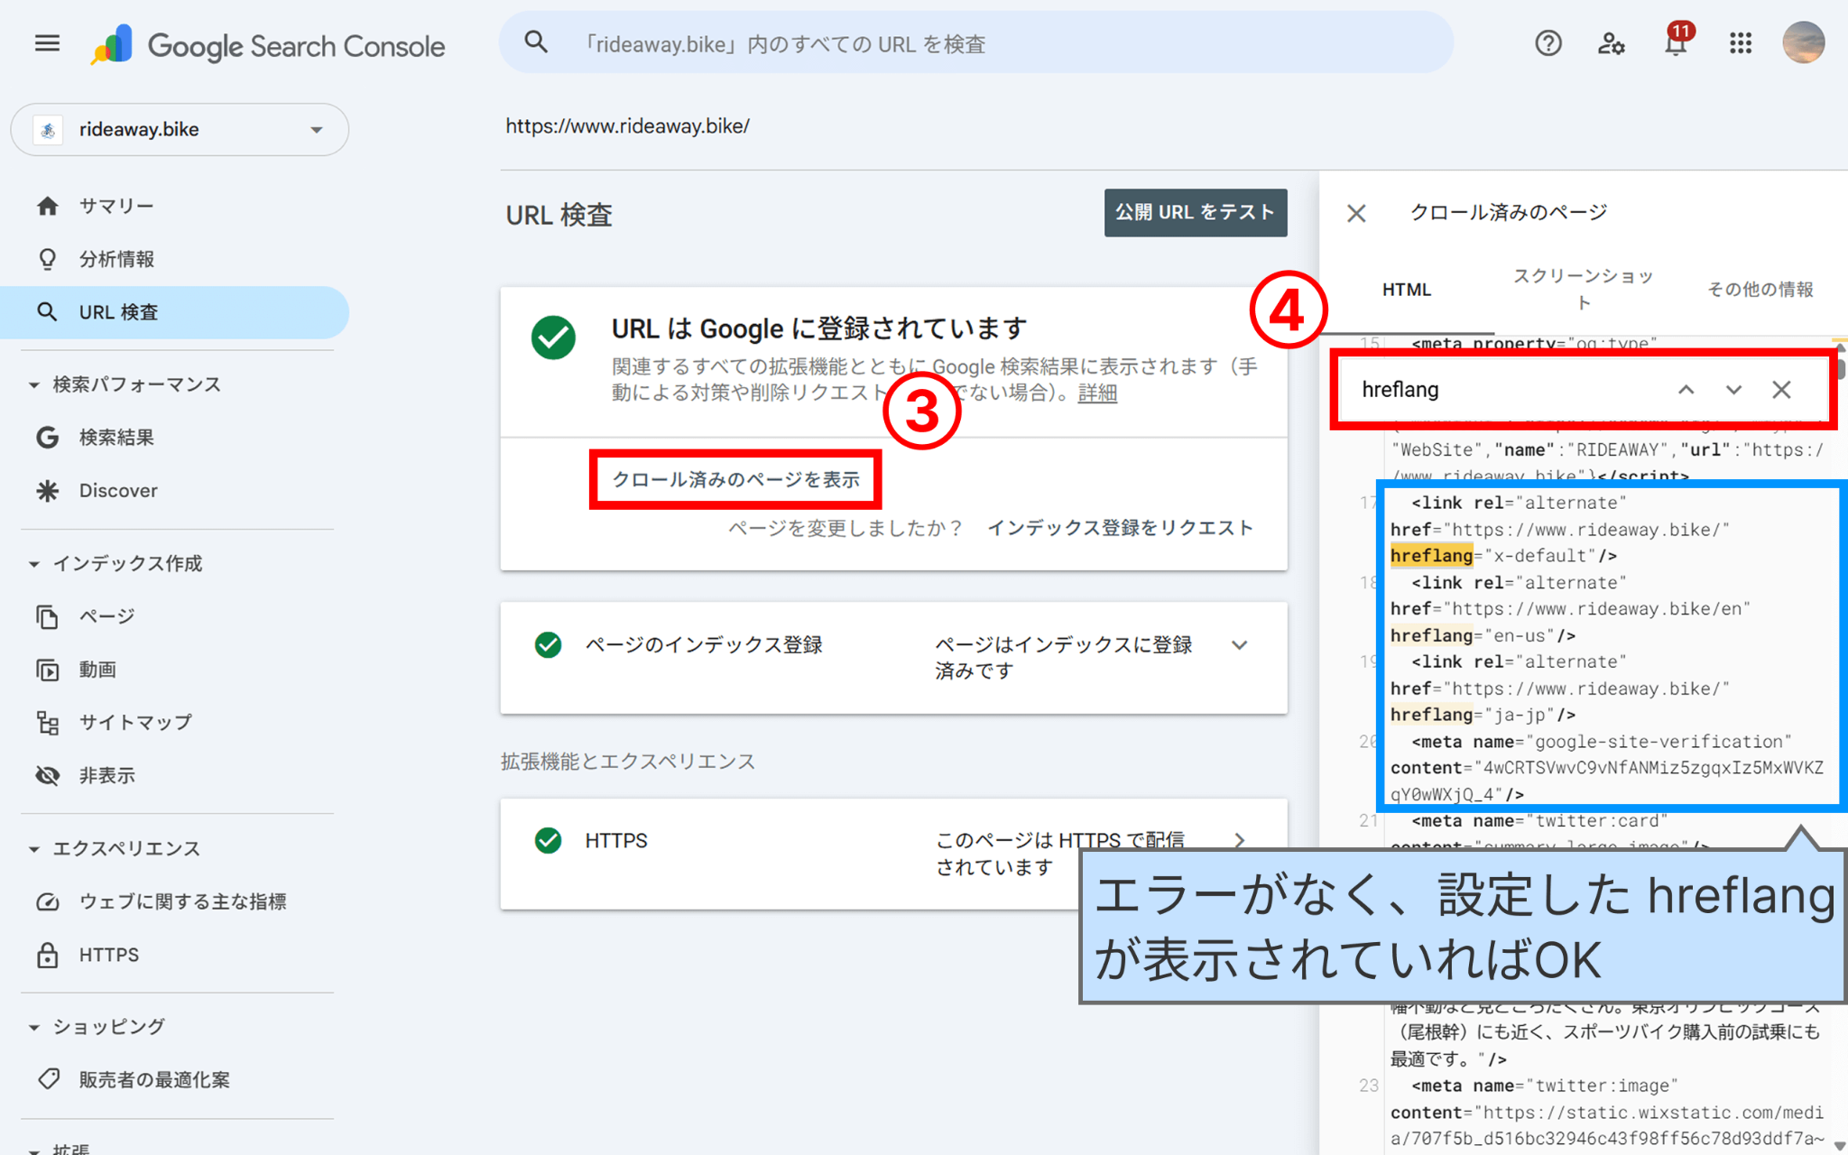Open the Google apps grid
Viewport: 1848px width, 1155px height.
1741,42
